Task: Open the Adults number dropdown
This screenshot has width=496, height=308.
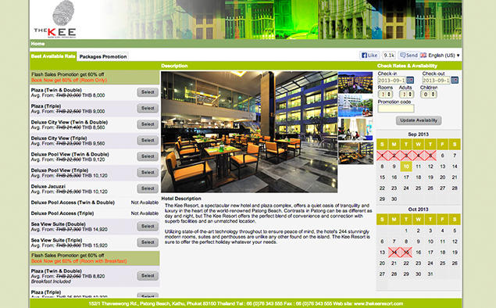Action: click(406, 95)
